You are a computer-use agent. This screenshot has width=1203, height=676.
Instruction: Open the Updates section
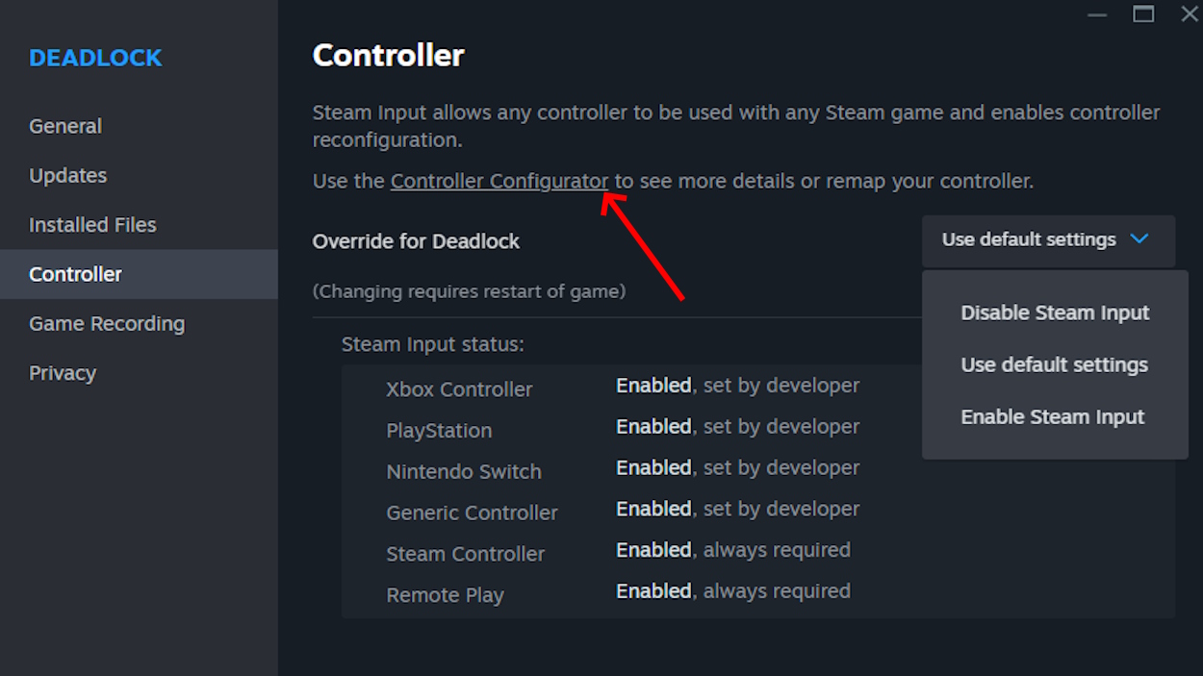(67, 175)
